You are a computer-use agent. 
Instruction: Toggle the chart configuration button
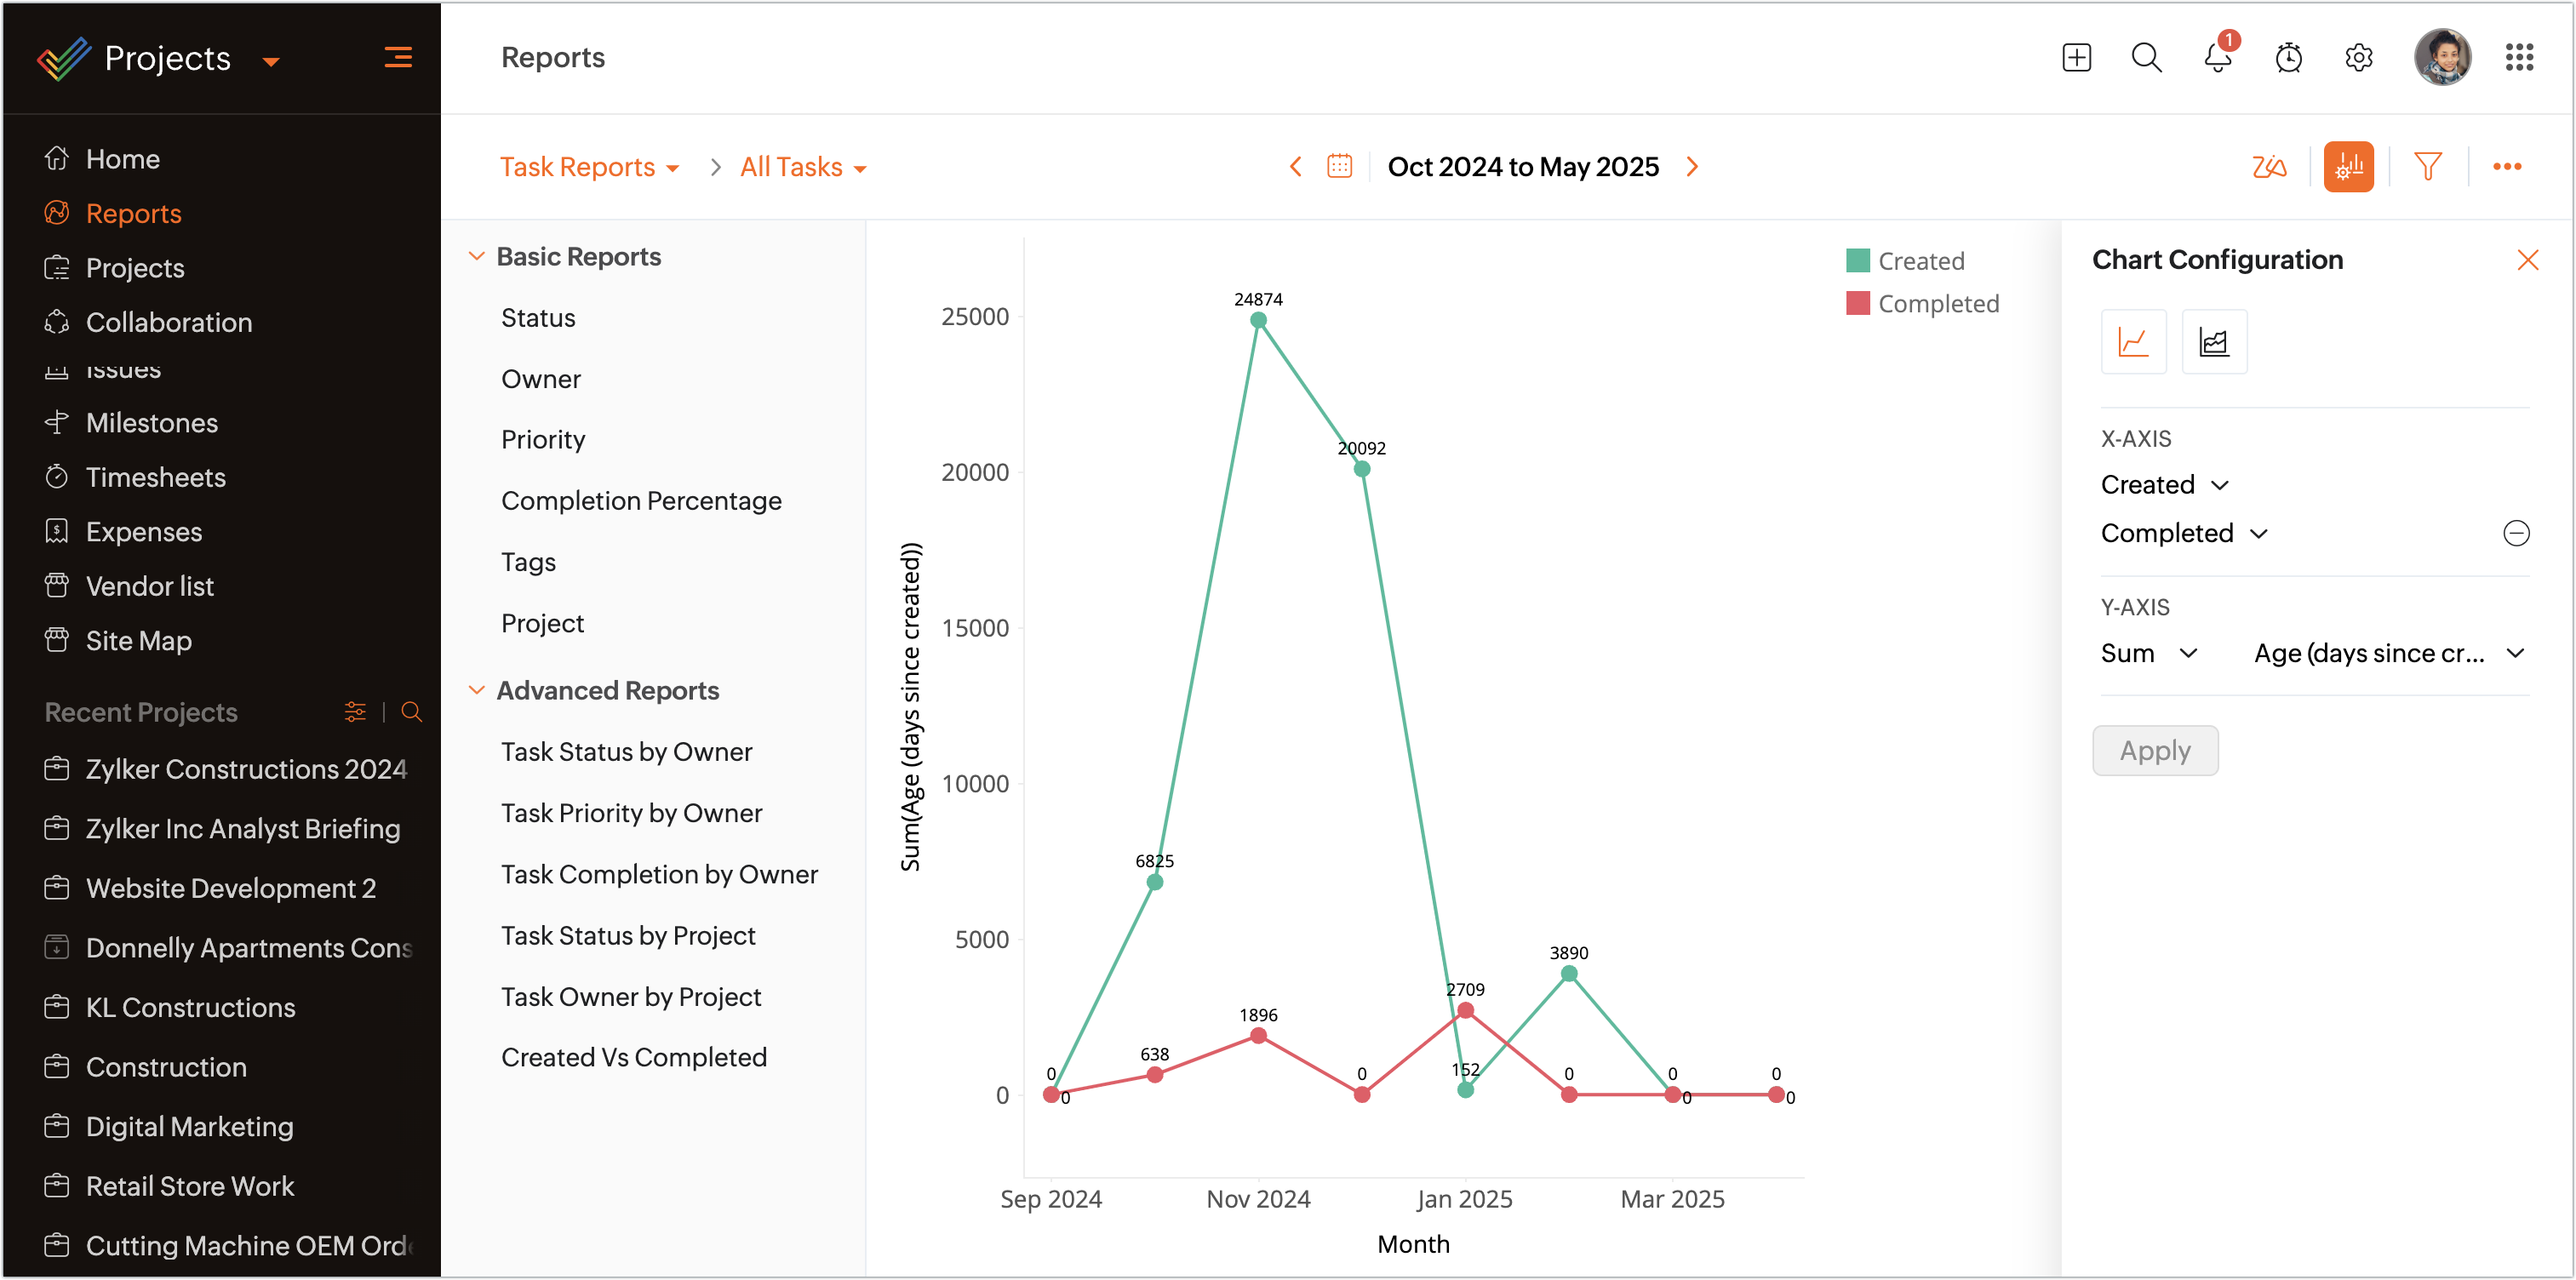click(2348, 167)
